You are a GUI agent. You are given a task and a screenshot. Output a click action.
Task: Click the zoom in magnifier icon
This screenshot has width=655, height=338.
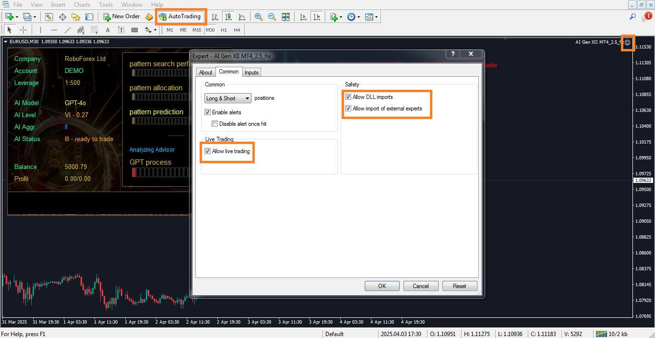tap(259, 17)
